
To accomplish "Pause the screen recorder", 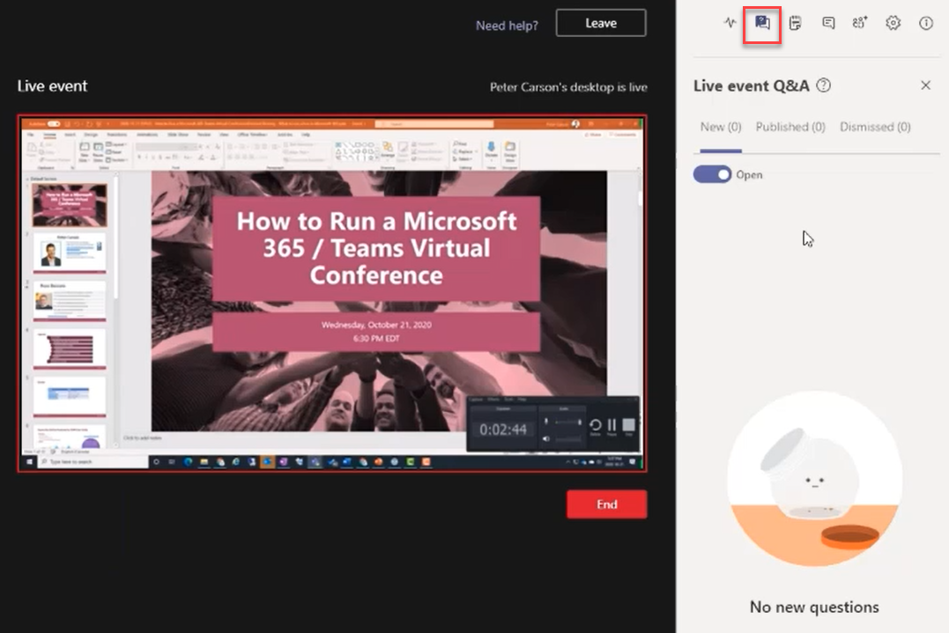I will [612, 425].
